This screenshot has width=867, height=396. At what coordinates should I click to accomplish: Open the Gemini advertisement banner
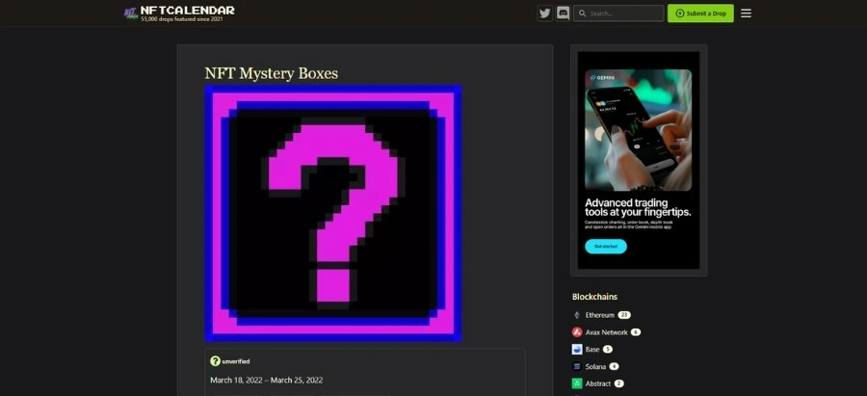coord(639,160)
